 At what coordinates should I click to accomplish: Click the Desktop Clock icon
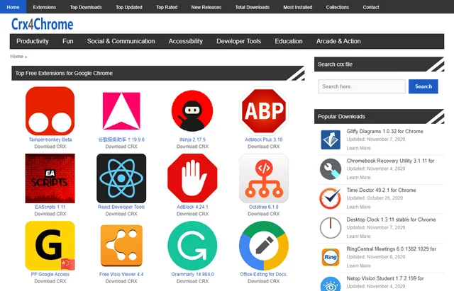coord(331,228)
